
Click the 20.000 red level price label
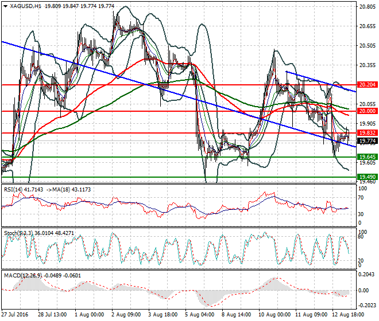click(368, 111)
